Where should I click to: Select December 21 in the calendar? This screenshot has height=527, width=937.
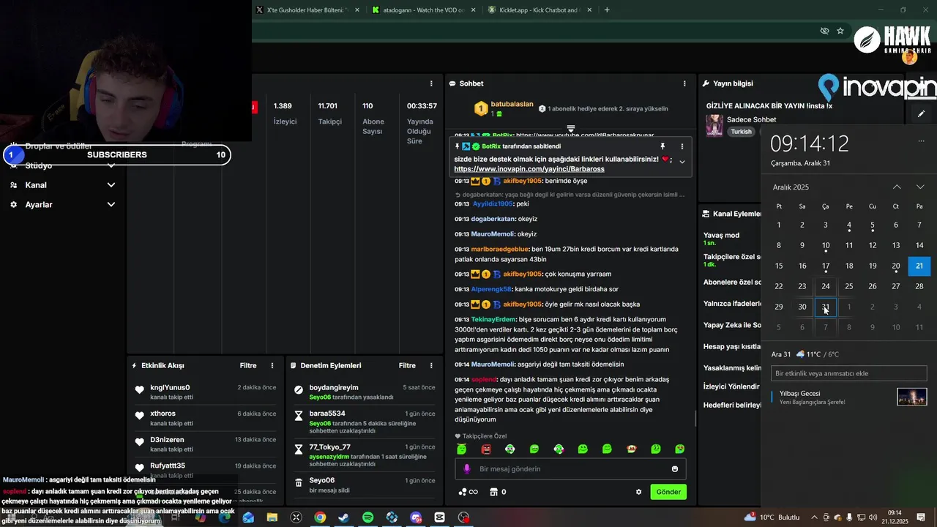click(919, 266)
